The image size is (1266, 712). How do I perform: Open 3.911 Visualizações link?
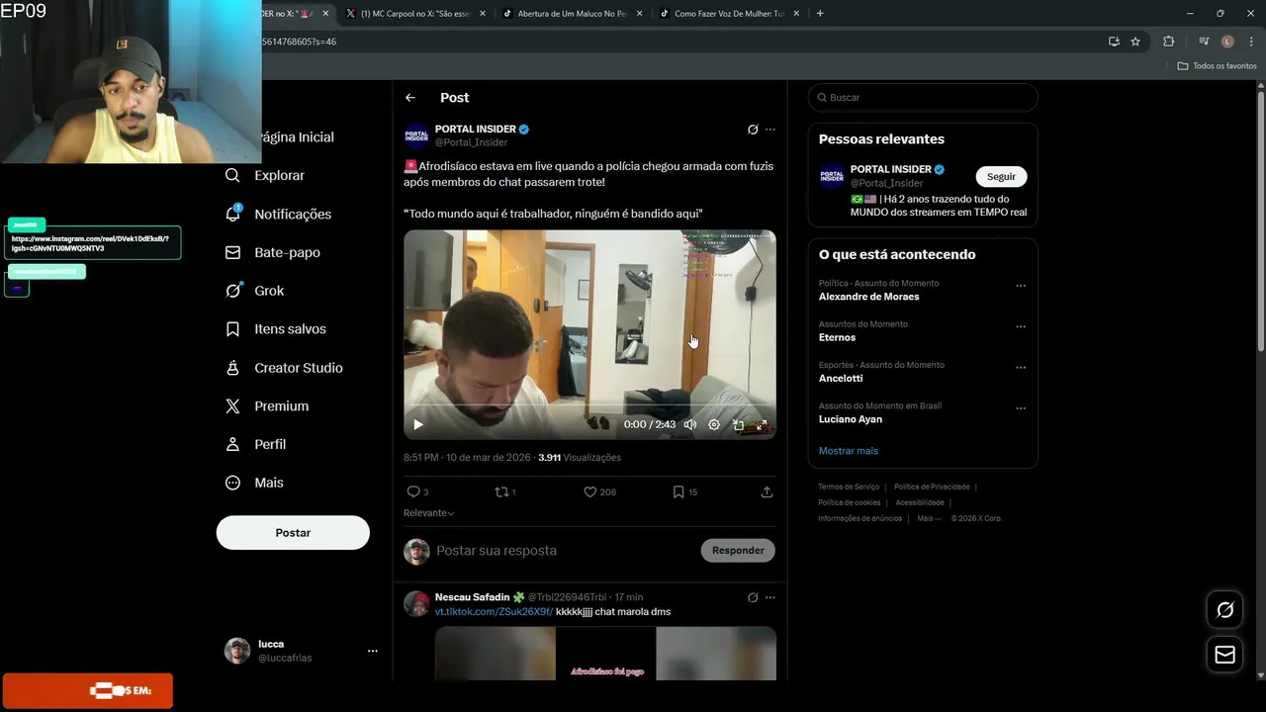pyautogui.click(x=580, y=458)
